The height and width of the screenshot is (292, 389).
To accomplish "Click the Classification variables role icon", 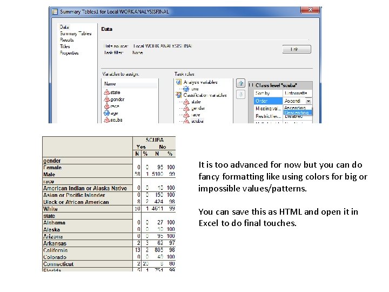I will click(x=179, y=95).
